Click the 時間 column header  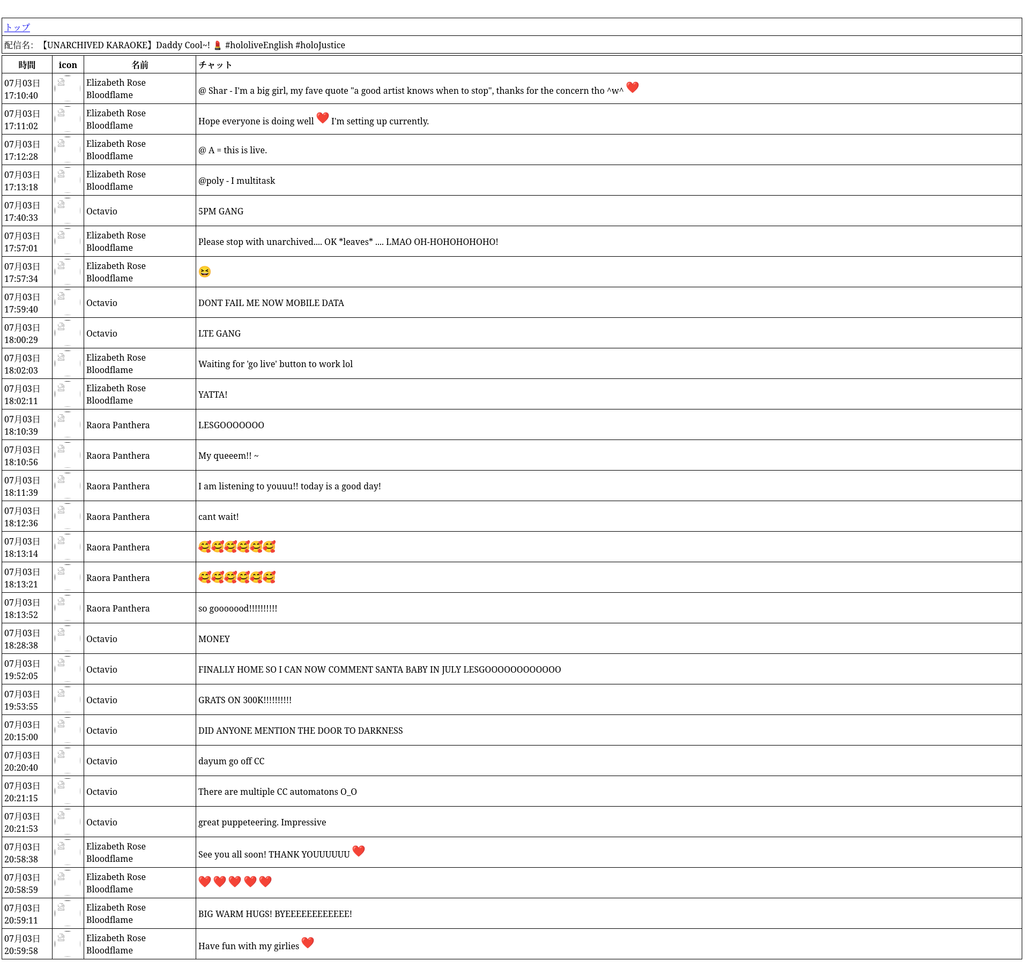(x=27, y=65)
